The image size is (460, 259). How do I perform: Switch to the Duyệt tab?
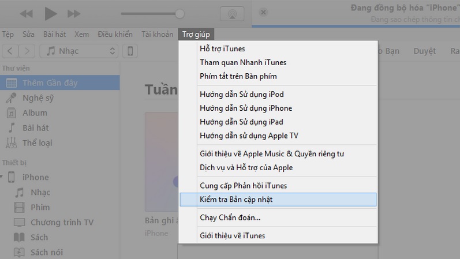point(424,51)
